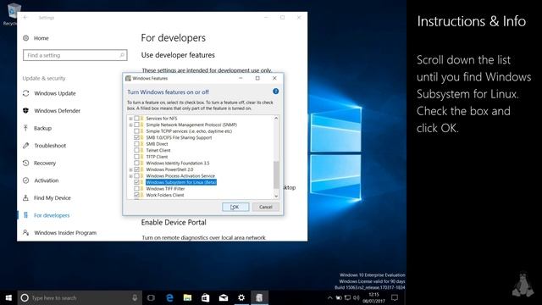Expand the Windows Process Activation Service node

[130, 176]
